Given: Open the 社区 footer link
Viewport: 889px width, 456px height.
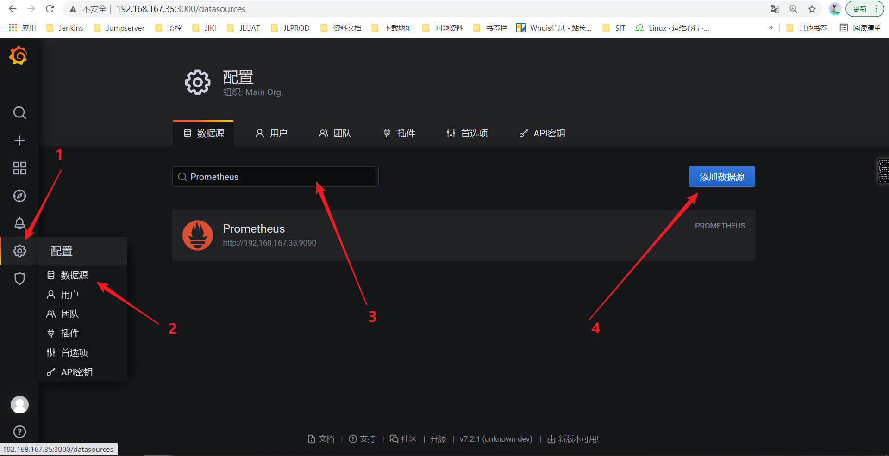Looking at the screenshot, I should click(403, 439).
